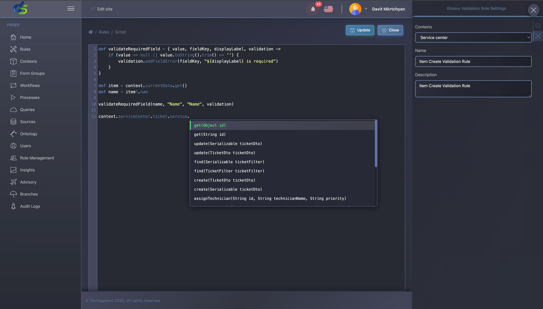The image size is (543, 309).
Task: Open the language flag selector
Action: 328,9
